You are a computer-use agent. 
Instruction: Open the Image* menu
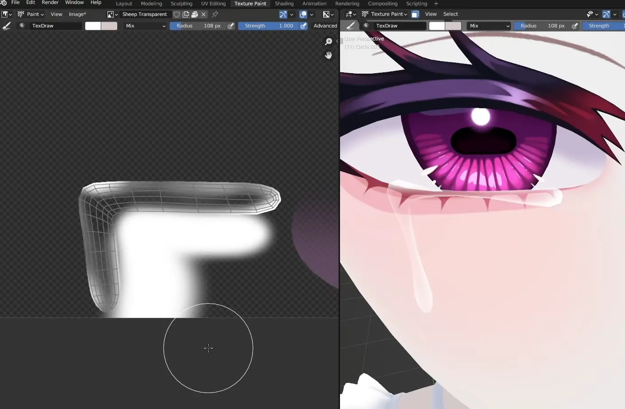pos(77,14)
